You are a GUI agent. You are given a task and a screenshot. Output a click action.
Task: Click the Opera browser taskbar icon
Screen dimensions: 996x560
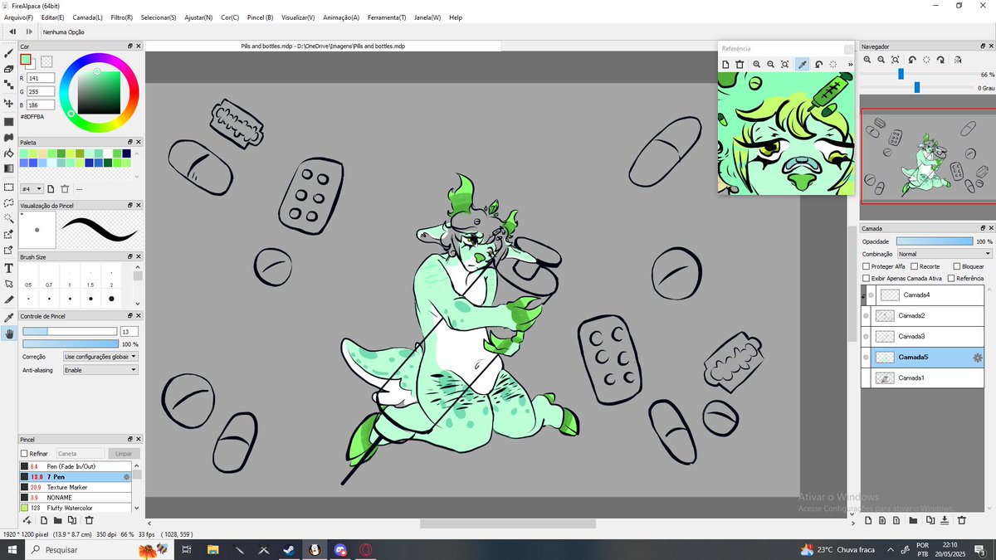pyautogui.click(x=366, y=550)
